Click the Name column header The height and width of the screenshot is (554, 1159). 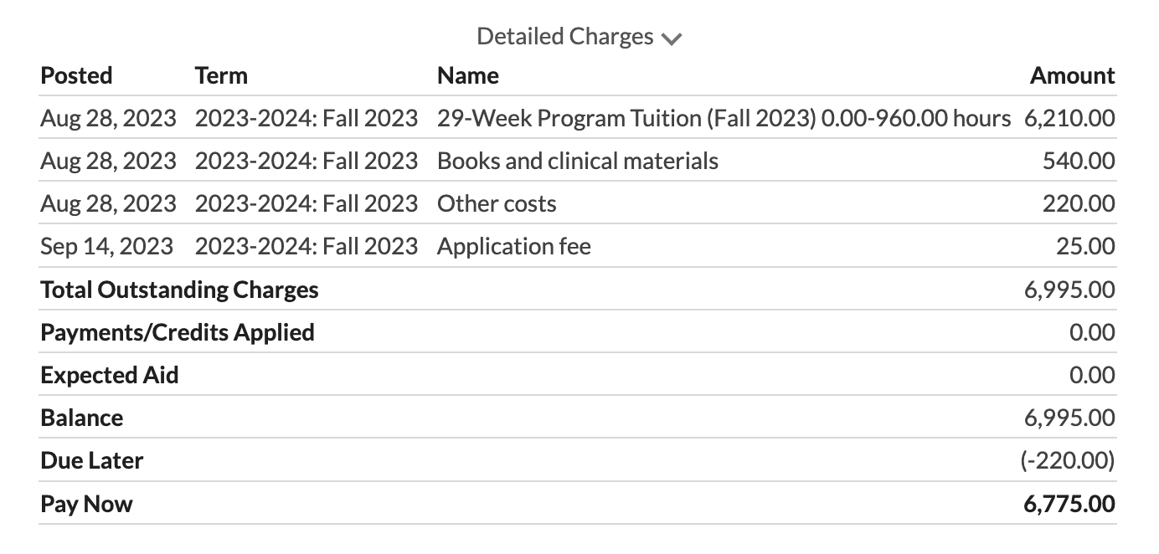(x=467, y=75)
